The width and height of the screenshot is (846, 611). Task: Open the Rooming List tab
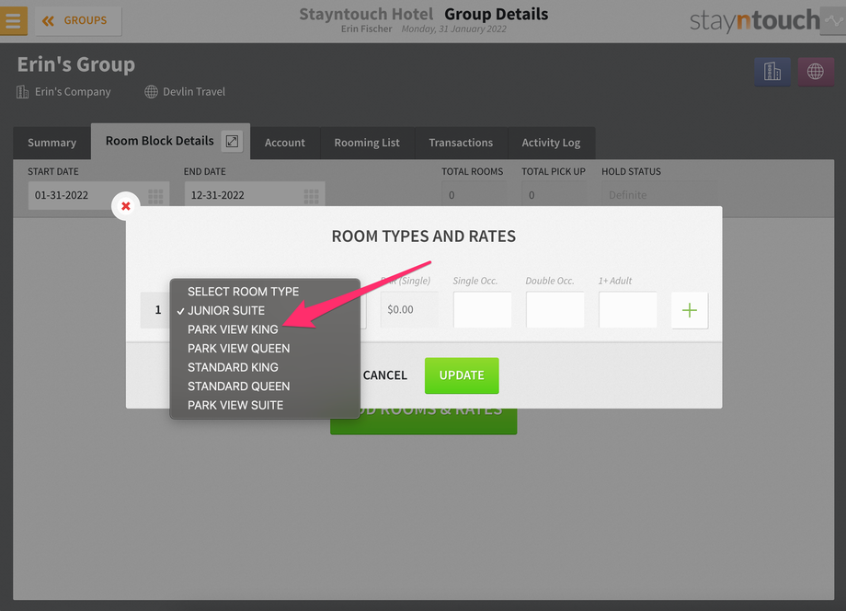367,143
